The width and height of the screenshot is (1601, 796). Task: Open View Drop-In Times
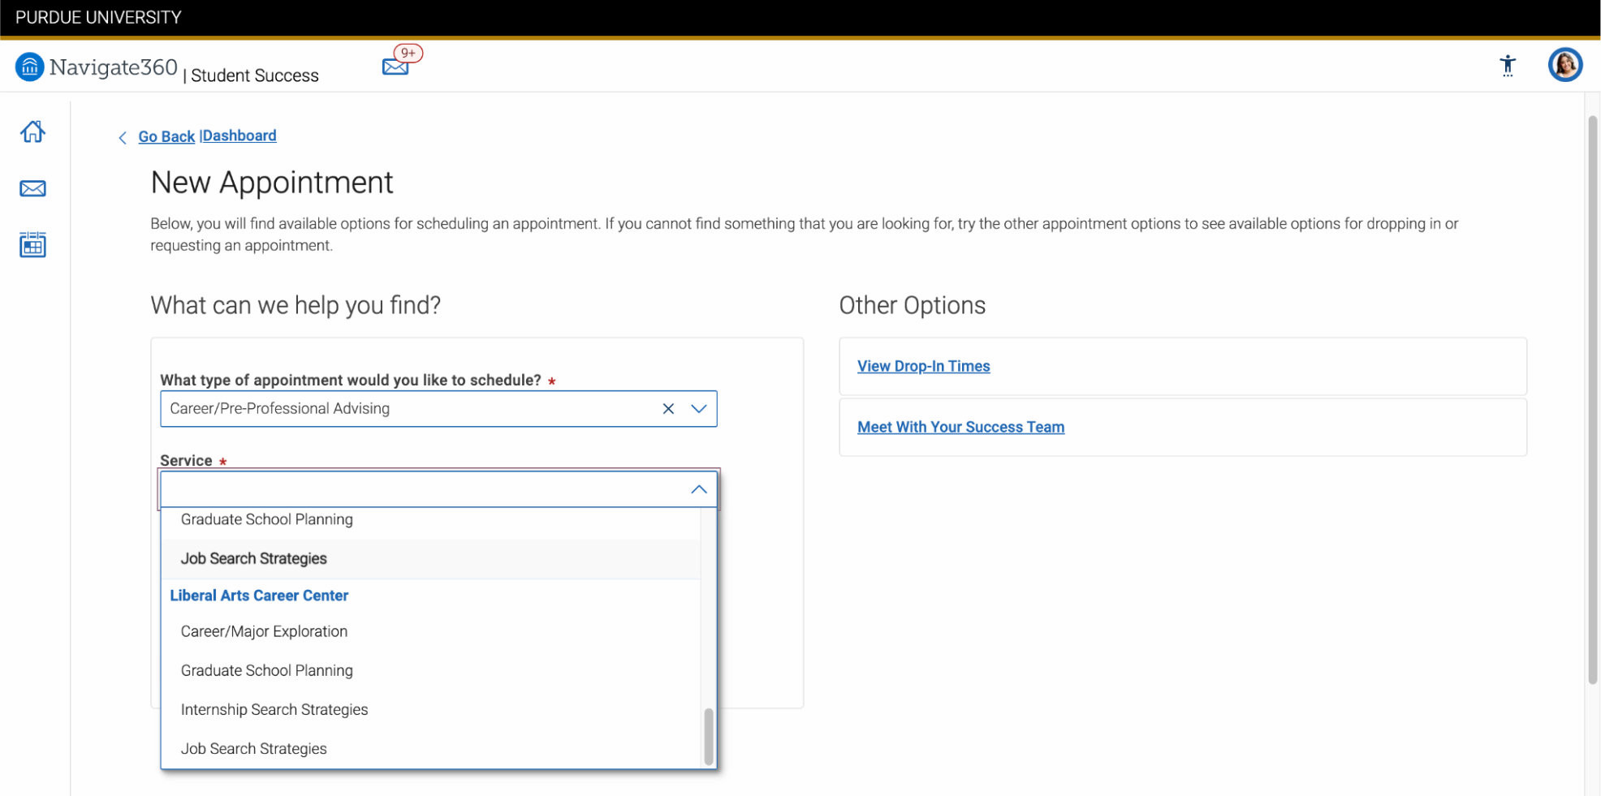(x=923, y=366)
